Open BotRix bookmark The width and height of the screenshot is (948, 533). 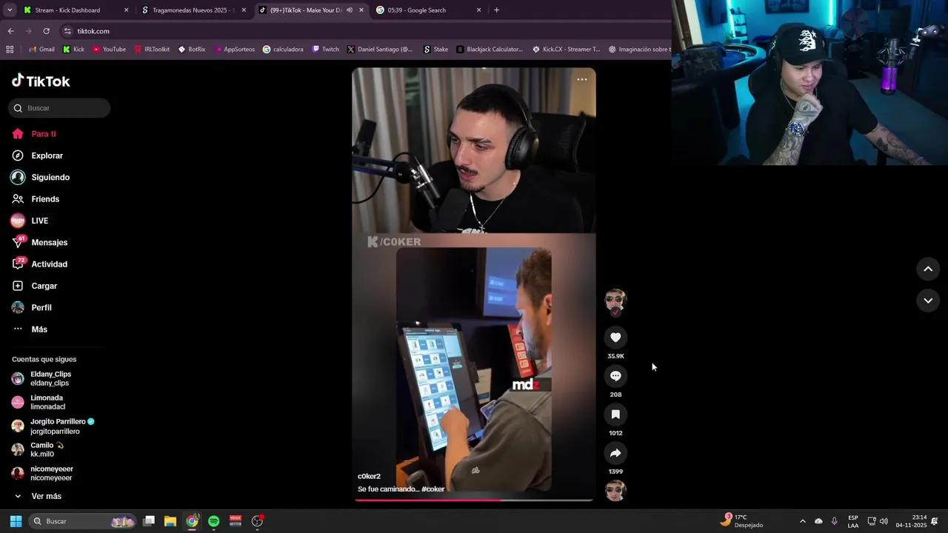(x=192, y=50)
